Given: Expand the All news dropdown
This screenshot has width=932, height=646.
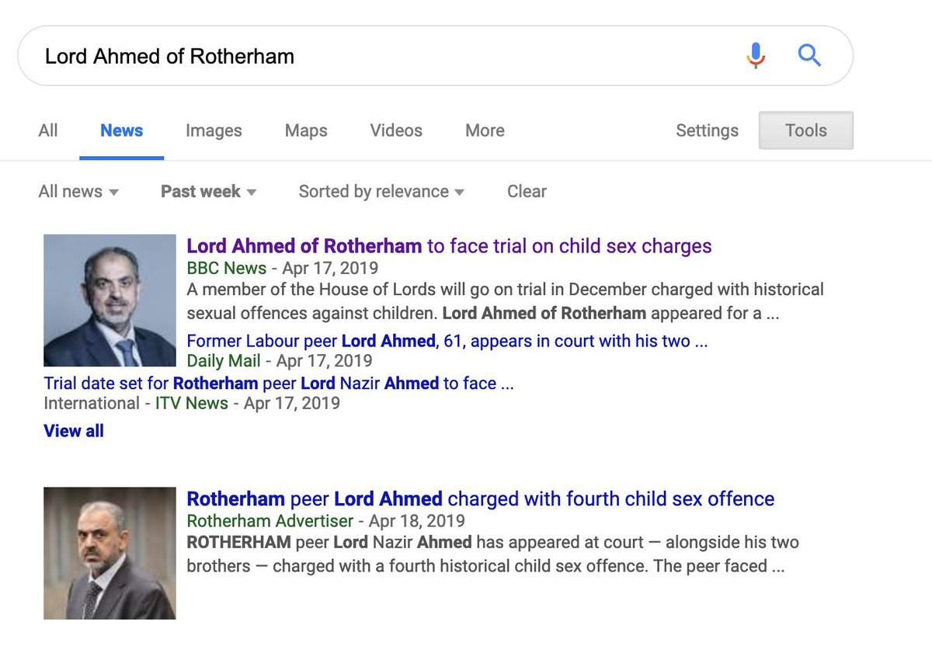Looking at the screenshot, I should pyautogui.click(x=78, y=191).
